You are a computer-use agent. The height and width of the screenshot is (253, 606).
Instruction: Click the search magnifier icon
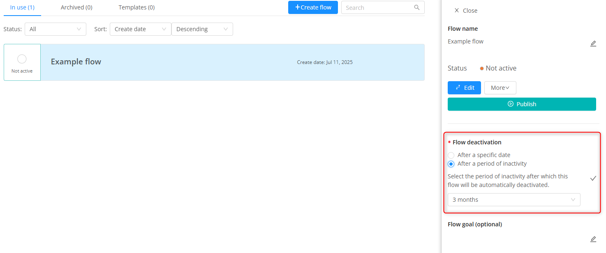tap(417, 7)
